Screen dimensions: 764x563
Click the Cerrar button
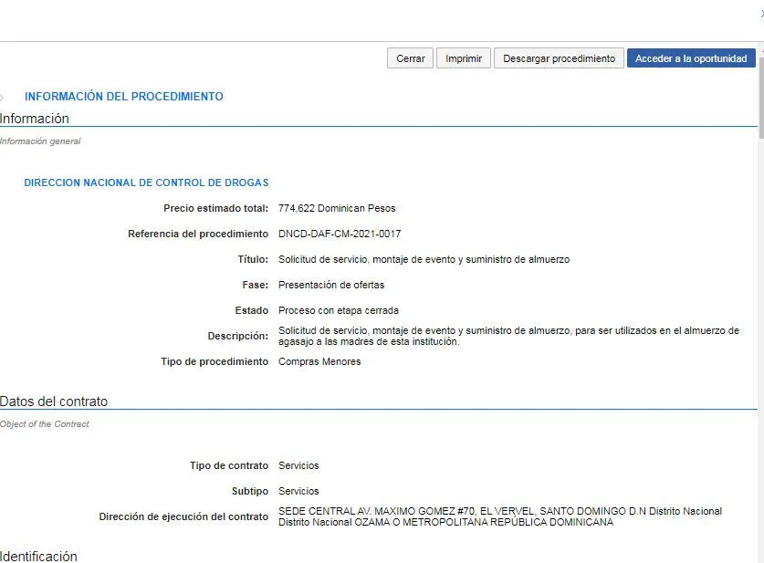click(x=410, y=58)
